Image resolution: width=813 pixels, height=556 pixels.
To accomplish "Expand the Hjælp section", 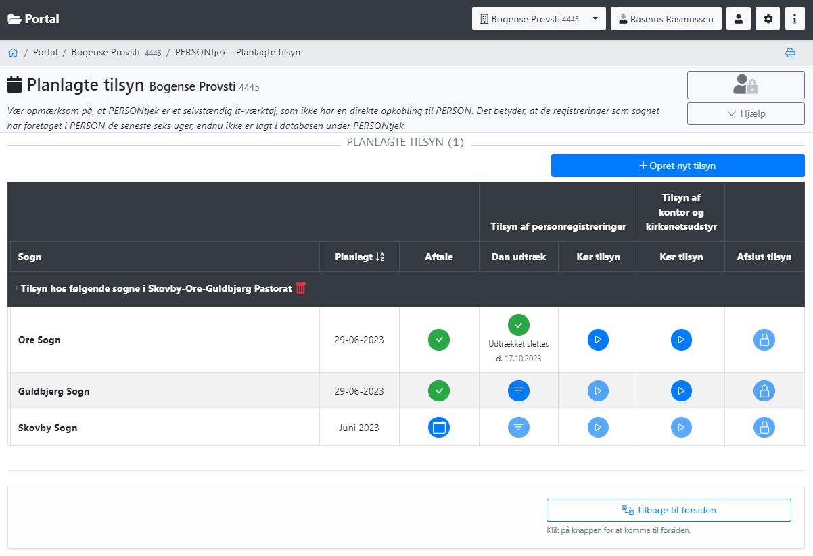I will 746,113.
